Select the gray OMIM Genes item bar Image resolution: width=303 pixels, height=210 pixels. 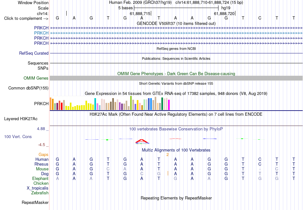point(176,78)
